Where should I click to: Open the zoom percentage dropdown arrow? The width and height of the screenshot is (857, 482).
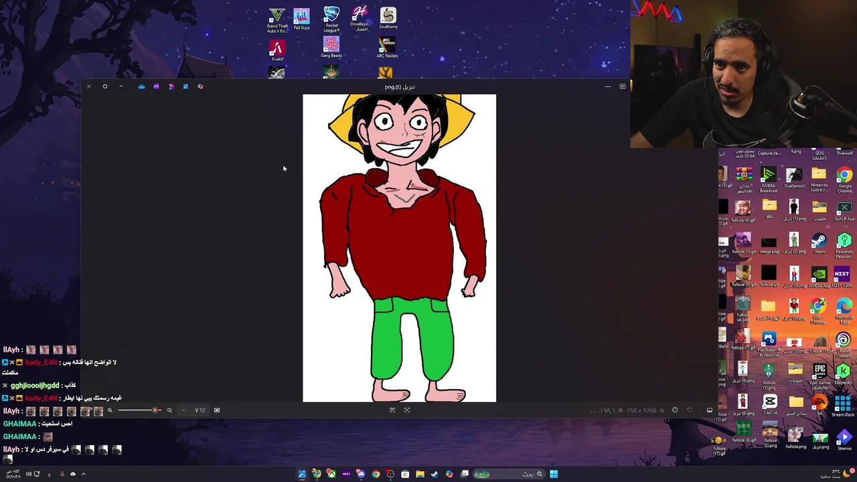[183, 410]
